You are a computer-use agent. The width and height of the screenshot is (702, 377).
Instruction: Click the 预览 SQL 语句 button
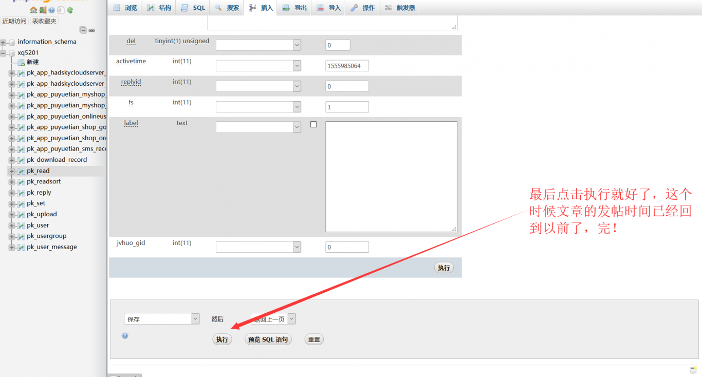(268, 340)
